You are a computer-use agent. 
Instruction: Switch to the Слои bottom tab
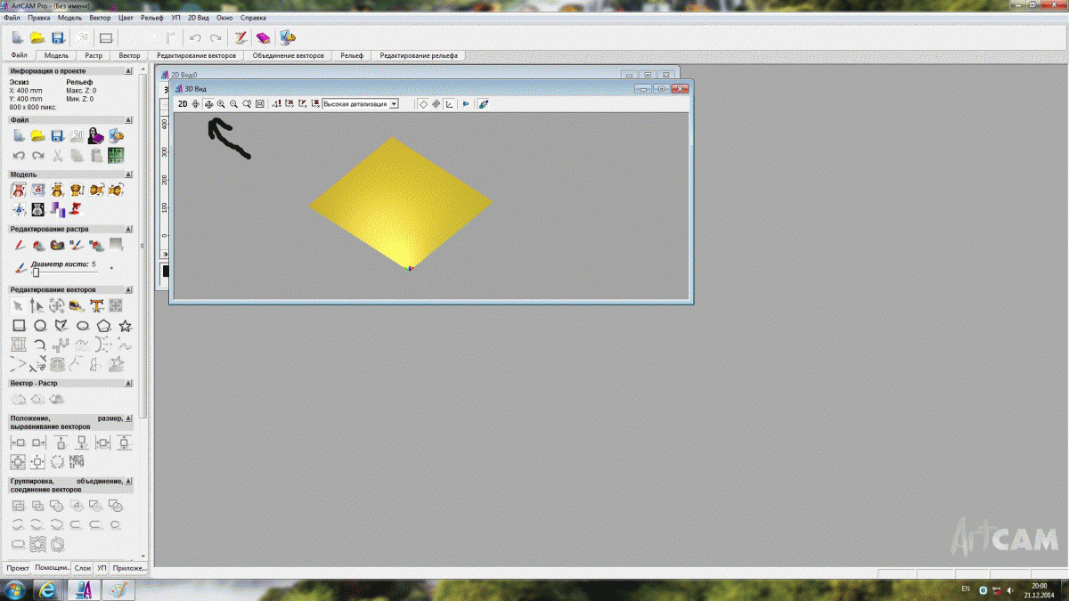tap(83, 567)
